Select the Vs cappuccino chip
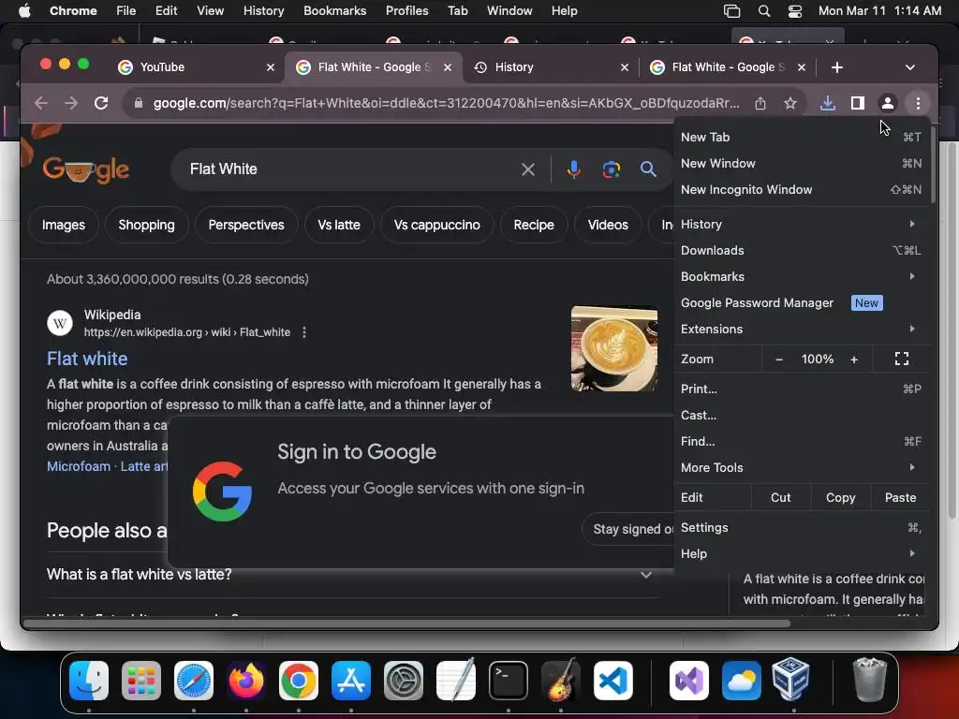 pos(436,225)
